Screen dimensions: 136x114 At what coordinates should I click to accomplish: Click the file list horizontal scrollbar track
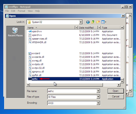click(110, 85)
